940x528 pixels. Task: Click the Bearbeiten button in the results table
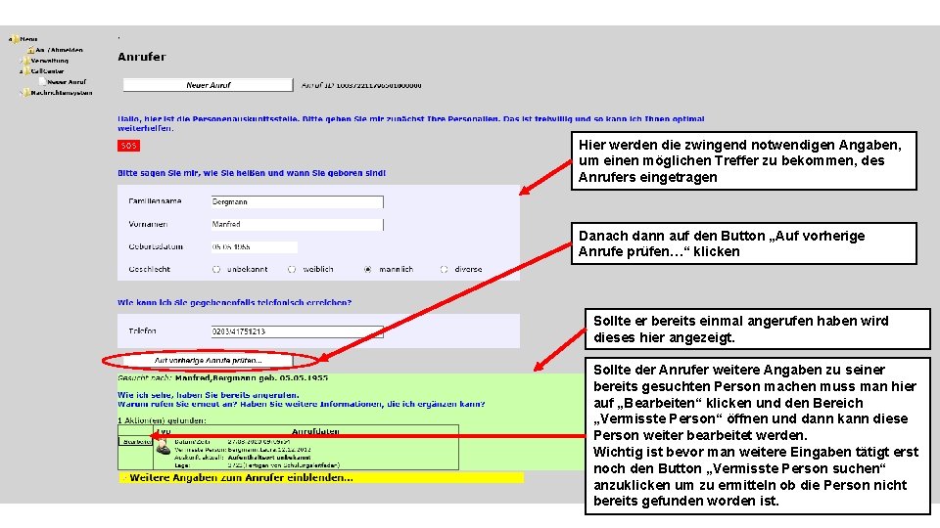click(x=136, y=441)
